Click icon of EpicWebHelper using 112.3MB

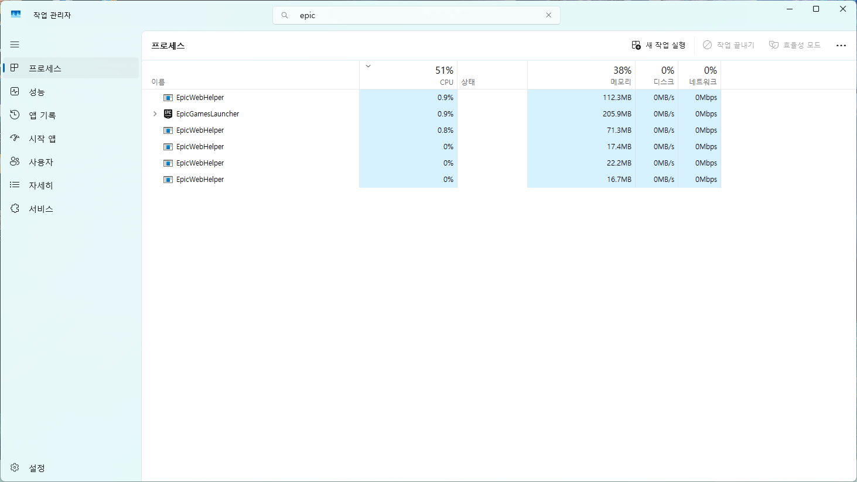168,98
